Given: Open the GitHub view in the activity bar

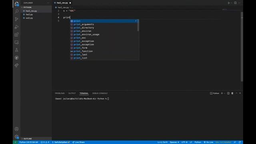Looking at the screenshot, I should [17, 58].
